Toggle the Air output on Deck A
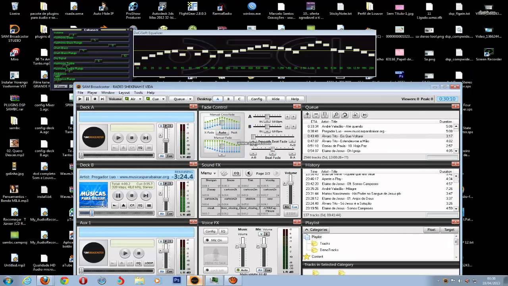Viewport: 508px width, 286px height. coord(162,156)
